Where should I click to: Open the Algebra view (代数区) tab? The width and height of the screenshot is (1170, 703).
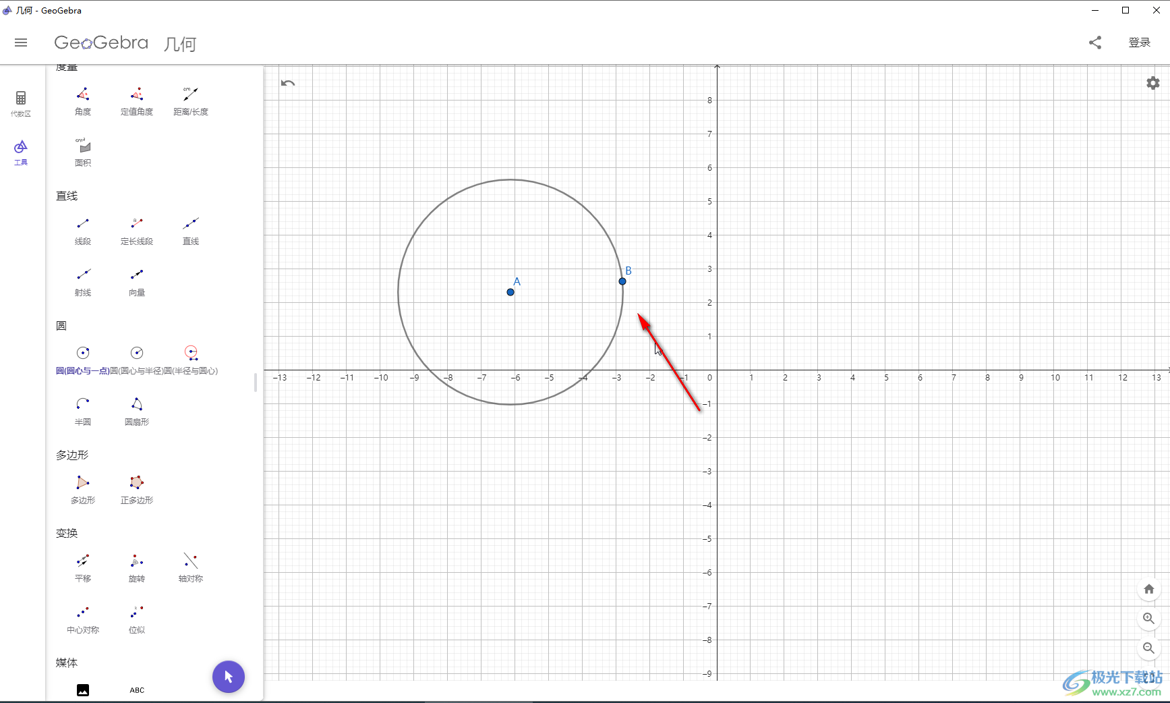tap(21, 104)
